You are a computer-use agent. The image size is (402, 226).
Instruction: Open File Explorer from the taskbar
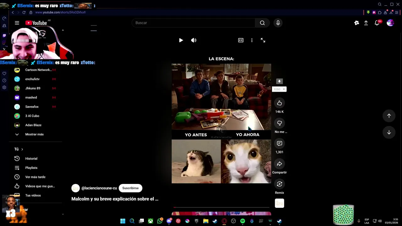pos(206,221)
